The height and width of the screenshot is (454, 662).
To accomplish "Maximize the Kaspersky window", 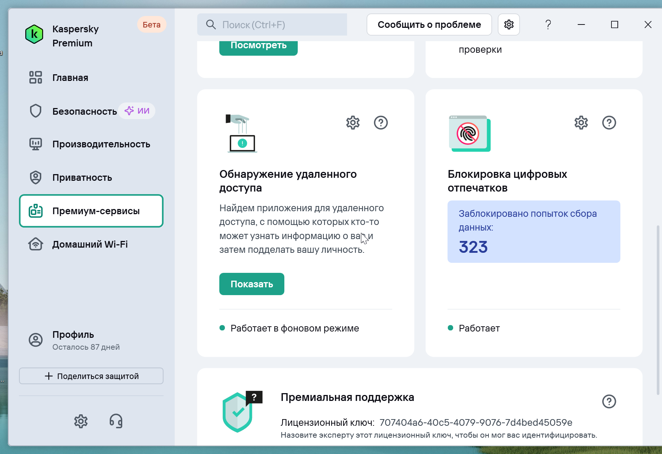I will (x=614, y=25).
